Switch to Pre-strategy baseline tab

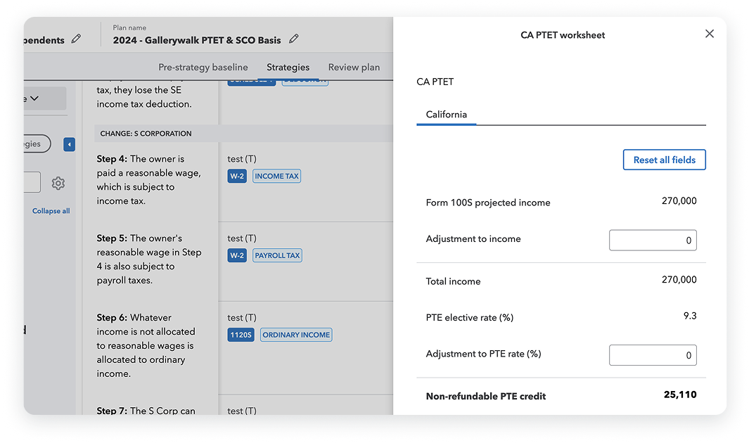[203, 68]
